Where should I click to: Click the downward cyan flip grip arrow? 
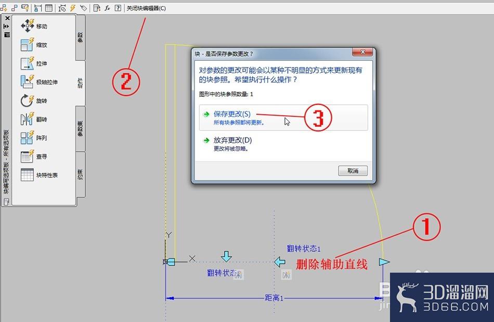point(226,256)
